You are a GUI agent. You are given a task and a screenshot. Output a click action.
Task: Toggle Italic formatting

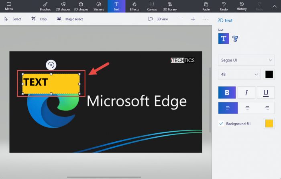246,92
